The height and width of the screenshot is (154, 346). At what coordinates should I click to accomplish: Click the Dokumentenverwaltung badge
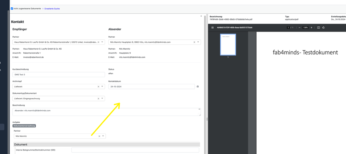(24, 126)
